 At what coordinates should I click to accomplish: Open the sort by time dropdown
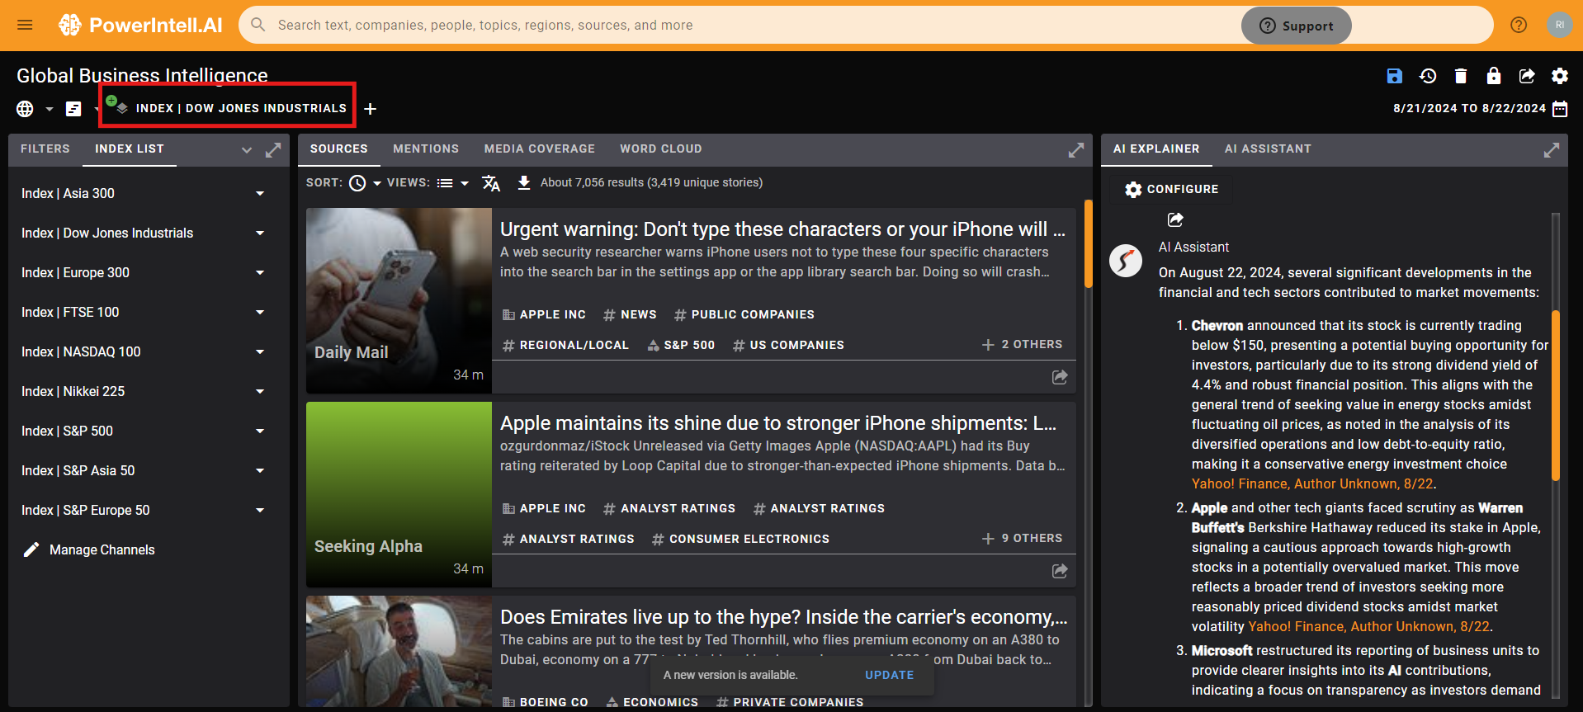(x=365, y=183)
